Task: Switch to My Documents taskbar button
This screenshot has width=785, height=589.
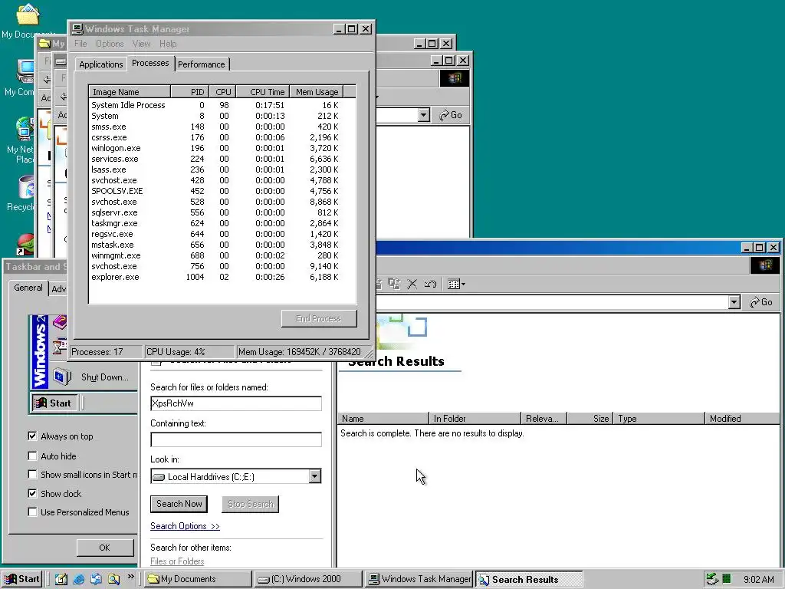Action: pyautogui.click(x=199, y=579)
